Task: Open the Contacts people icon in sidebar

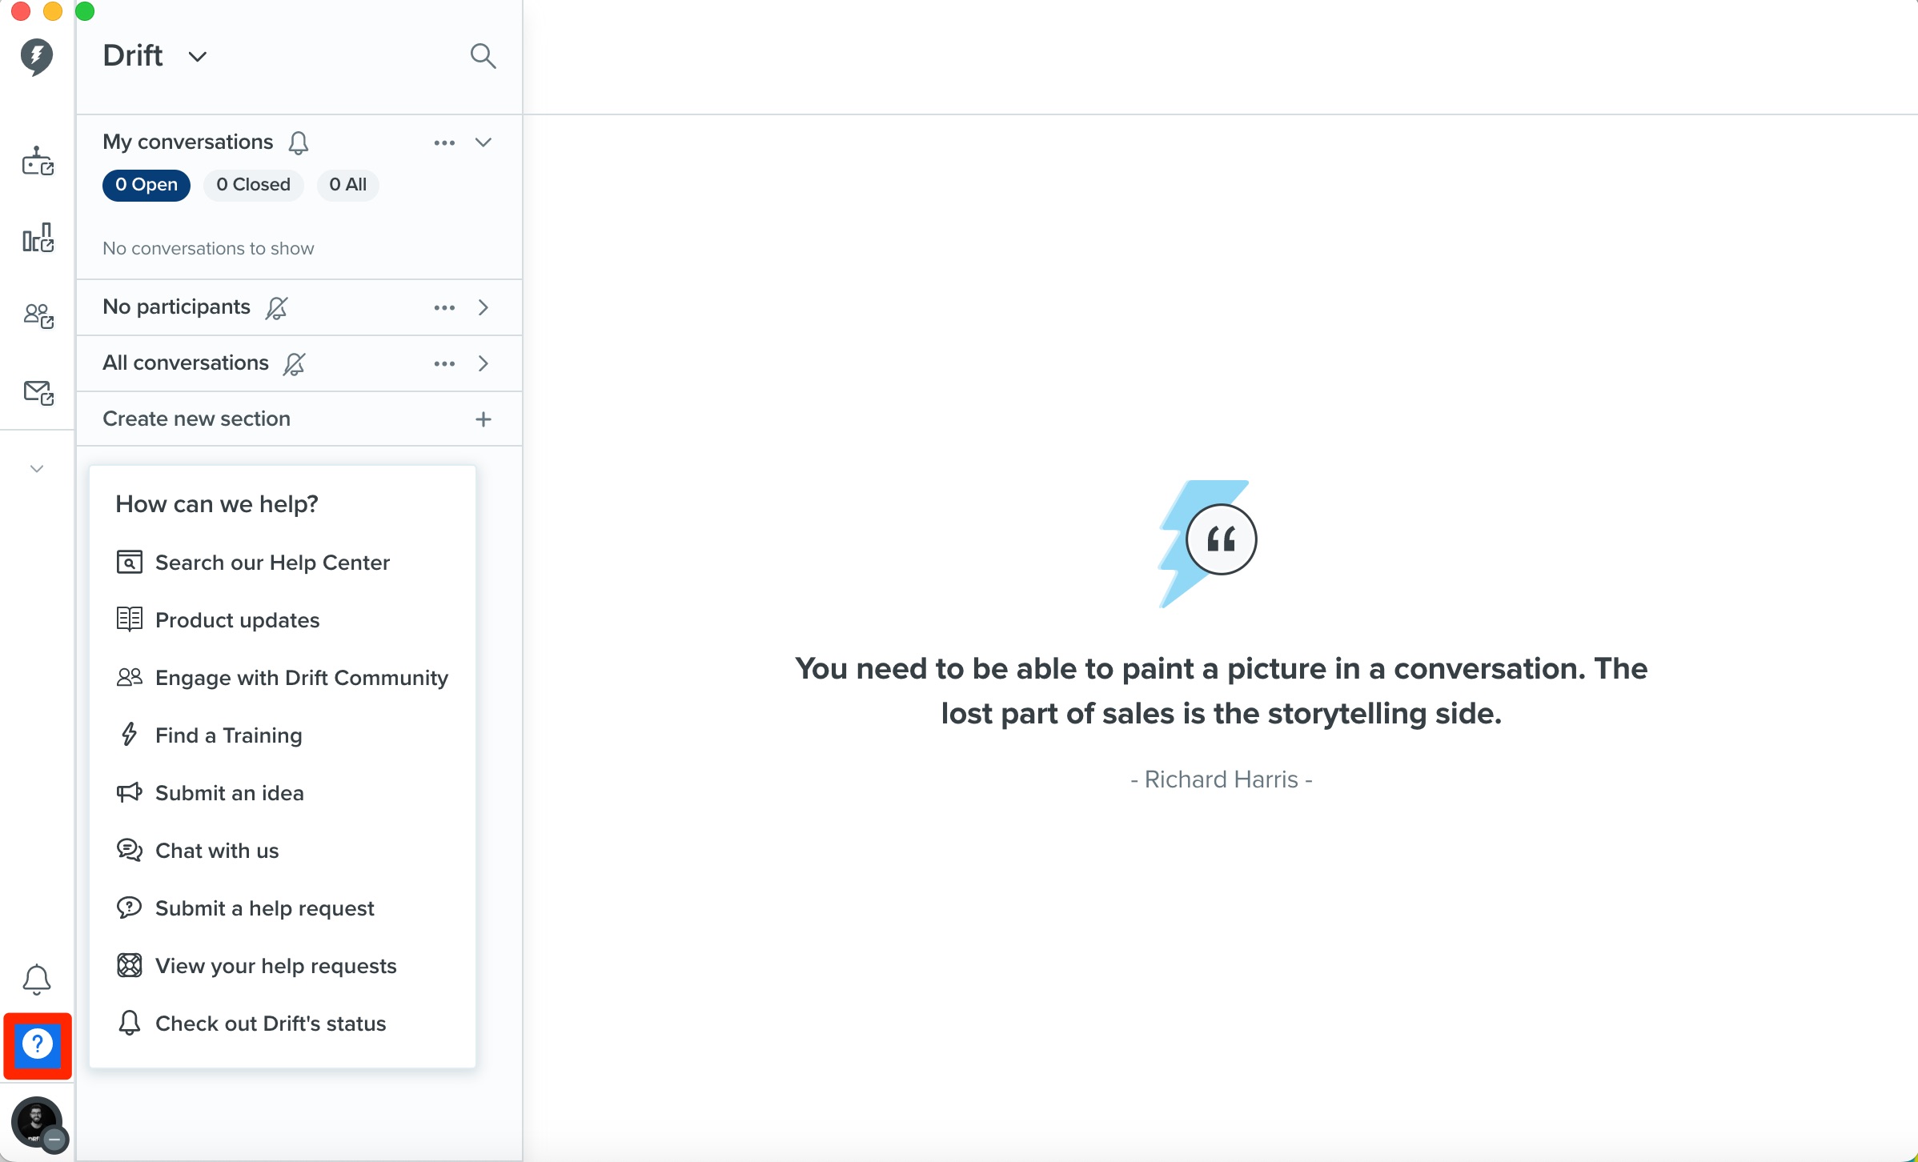Action: coord(38,315)
